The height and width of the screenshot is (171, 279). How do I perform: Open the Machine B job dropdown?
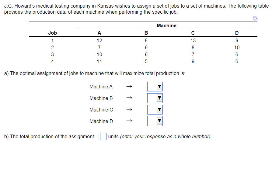tap(155, 98)
